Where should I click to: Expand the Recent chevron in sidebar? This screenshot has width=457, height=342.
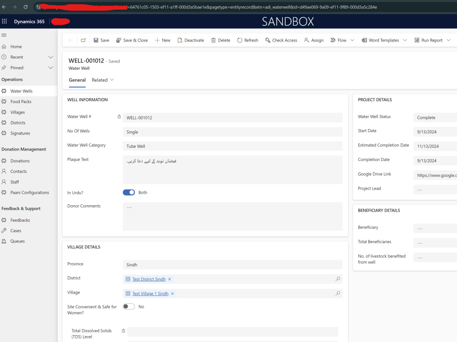[51, 57]
